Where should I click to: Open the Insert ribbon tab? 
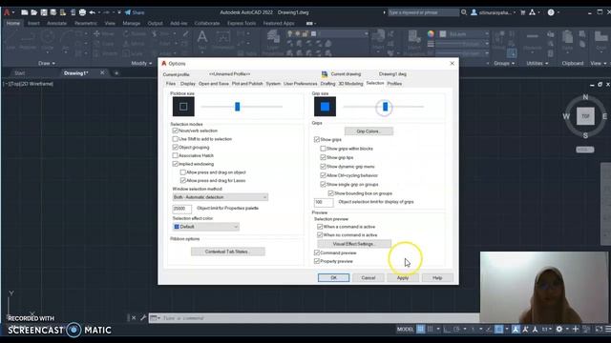point(33,23)
